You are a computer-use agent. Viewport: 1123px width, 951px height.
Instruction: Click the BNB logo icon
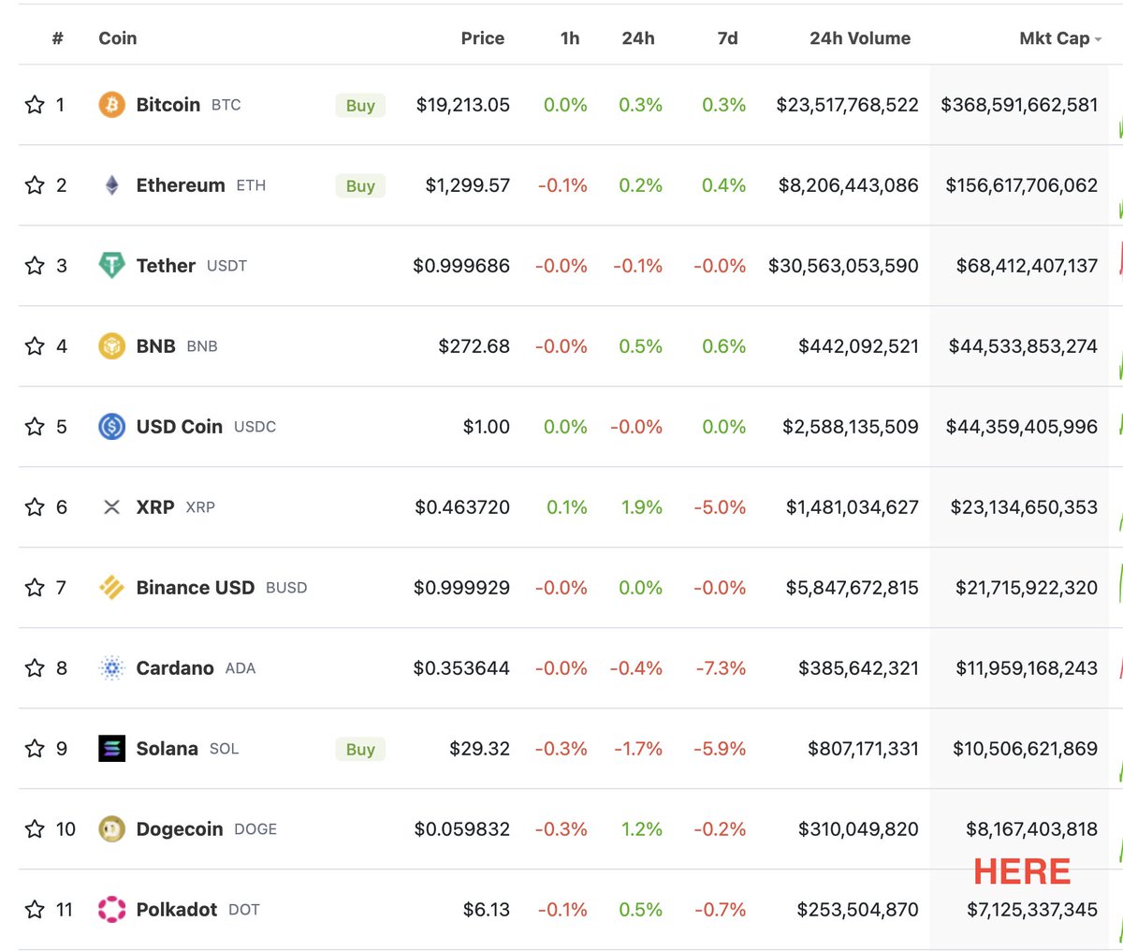click(111, 346)
